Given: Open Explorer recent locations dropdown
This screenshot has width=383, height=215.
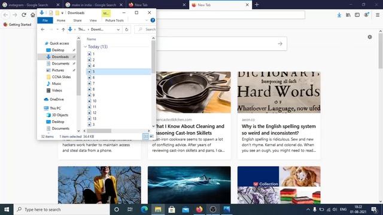Looking at the screenshot, I should point(57,29).
